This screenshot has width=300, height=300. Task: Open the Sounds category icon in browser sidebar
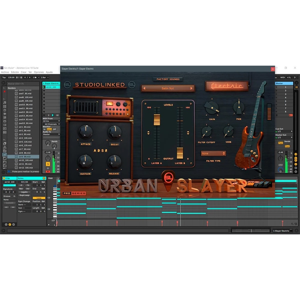point(5,103)
